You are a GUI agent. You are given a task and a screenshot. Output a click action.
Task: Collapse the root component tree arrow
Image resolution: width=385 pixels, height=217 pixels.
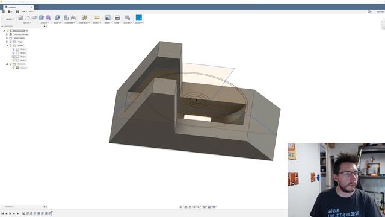[x=4, y=31]
